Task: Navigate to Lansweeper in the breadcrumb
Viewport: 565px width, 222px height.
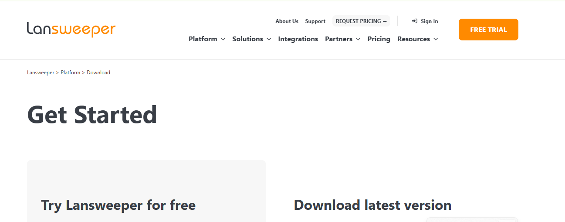Action: (x=41, y=73)
